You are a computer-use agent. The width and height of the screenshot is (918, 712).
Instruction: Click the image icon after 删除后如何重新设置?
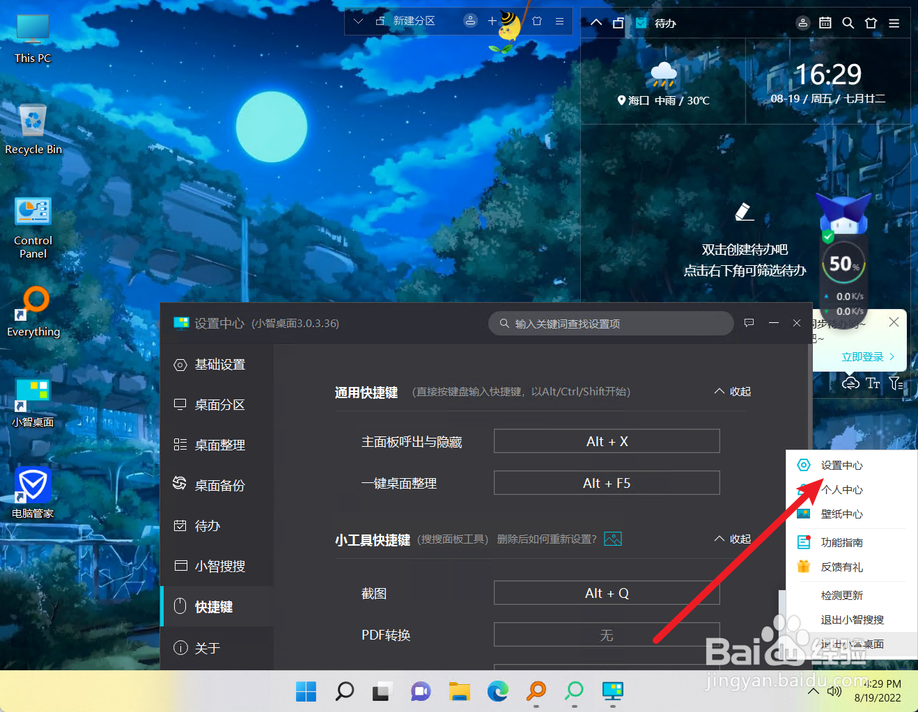click(x=613, y=539)
